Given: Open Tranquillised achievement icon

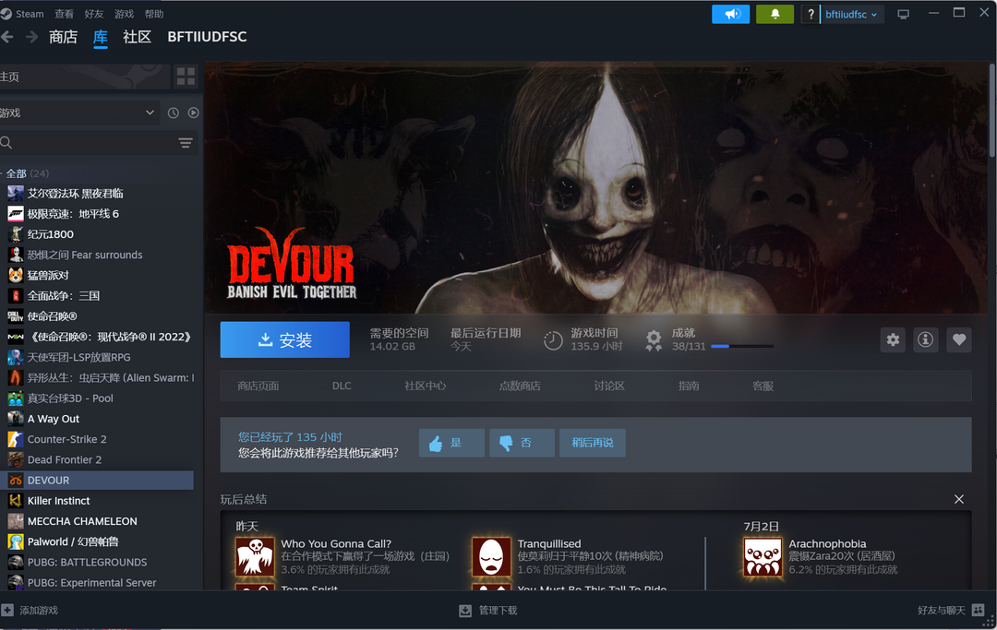Looking at the screenshot, I should pyautogui.click(x=491, y=556).
